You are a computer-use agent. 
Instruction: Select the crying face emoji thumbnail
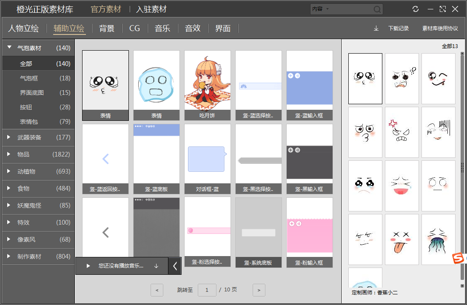point(365,185)
